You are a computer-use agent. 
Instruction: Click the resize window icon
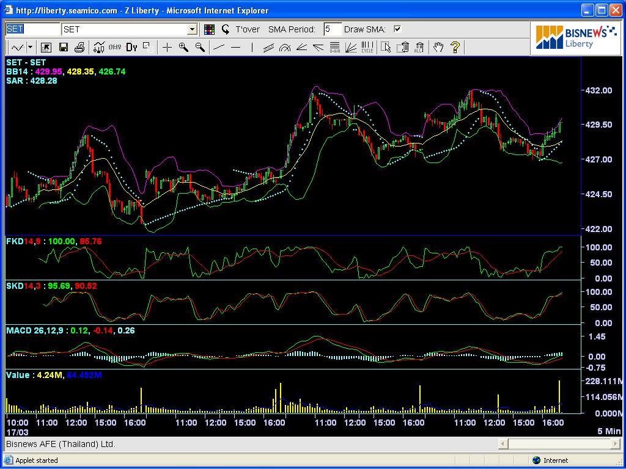pyautogui.click(x=148, y=48)
